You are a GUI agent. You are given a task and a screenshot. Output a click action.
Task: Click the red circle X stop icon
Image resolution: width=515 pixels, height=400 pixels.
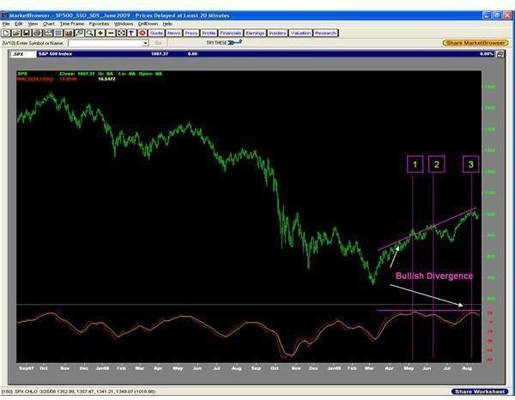pyautogui.click(x=142, y=33)
